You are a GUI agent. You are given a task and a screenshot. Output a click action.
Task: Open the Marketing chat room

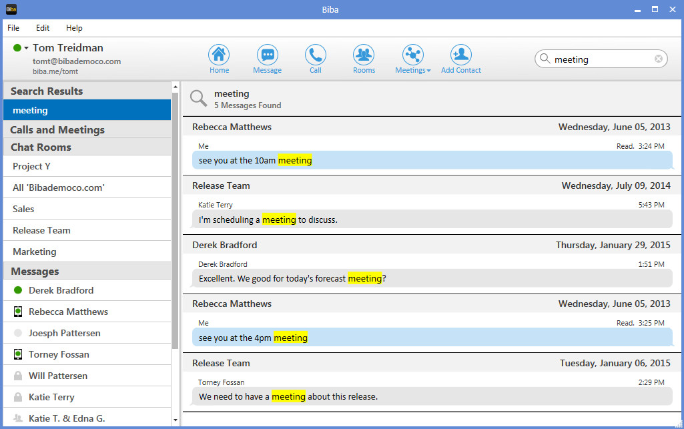click(x=87, y=252)
